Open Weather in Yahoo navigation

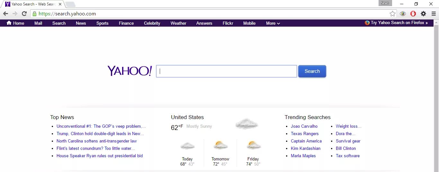pos(178,23)
